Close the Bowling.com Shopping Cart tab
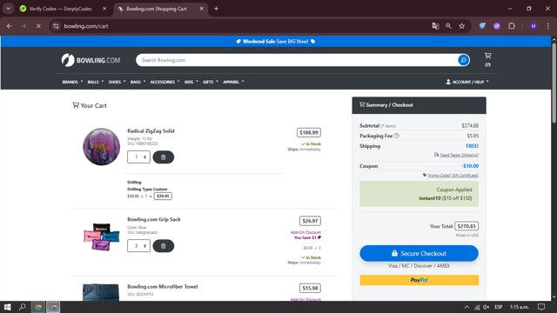 coord(201,9)
